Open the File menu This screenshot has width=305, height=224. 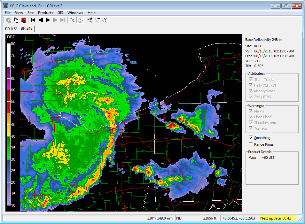tap(8, 13)
